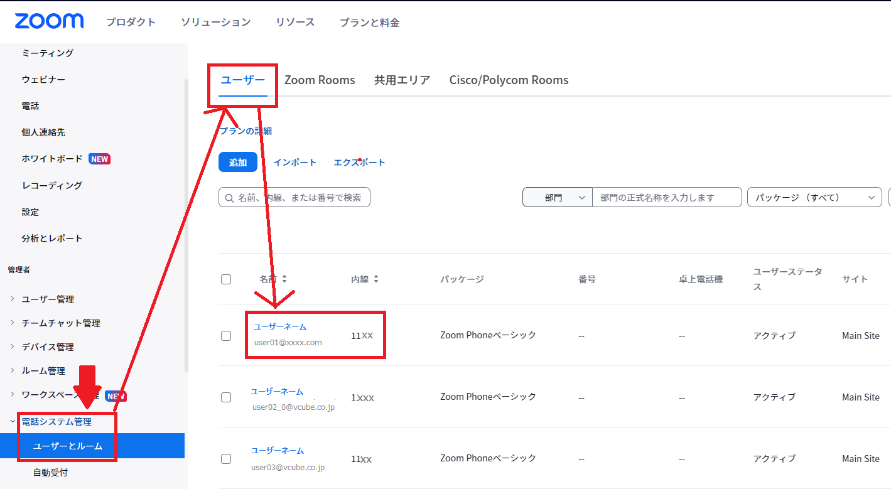The width and height of the screenshot is (891, 489).
Task: Open the 部門 dropdown
Action: coord(558,197)
